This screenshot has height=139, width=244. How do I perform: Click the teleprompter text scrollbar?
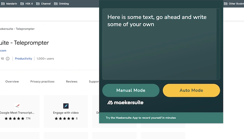point(218,44)
